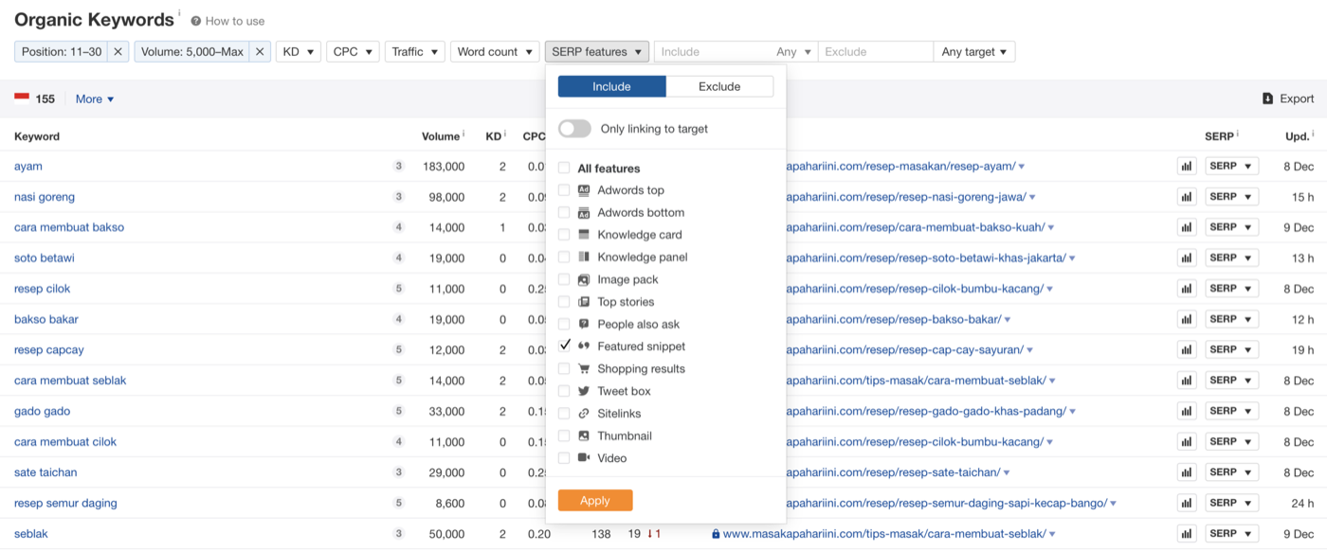The image size is (1327, 551).
Task: Open history chart icon for bakso bakar row
Action: pos(1186,319)
